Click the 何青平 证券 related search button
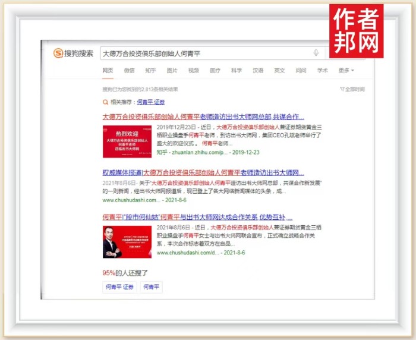The width and height of the screenshot is (416, 340). pos(119,287)
